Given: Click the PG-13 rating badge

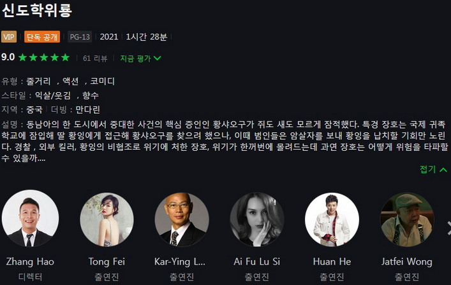Looking at the screenshot, I should pyautogui.click(x=80, y=37).
